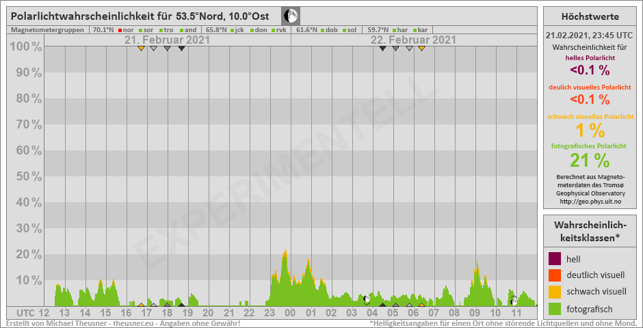This screenshot has width=643, height=328.
Task: Open the geo.phys.uit.no link
Action: (590, 202)
